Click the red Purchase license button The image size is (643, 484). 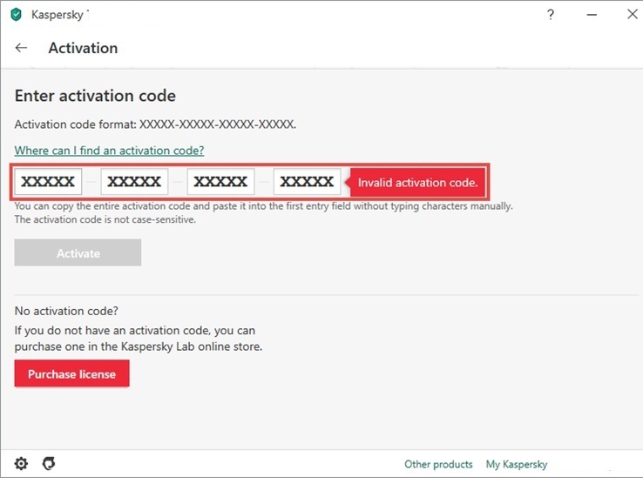point(71,374)
